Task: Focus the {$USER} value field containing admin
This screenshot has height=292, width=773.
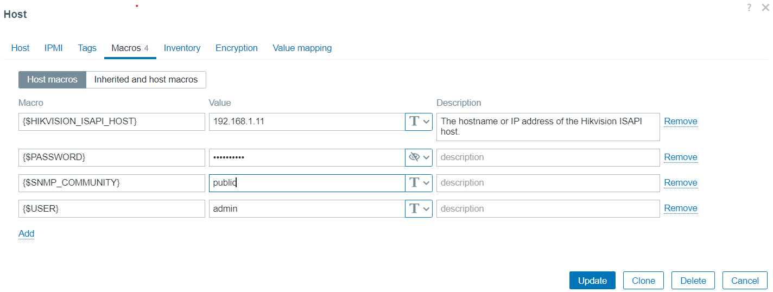Action: tap(306, 208)
